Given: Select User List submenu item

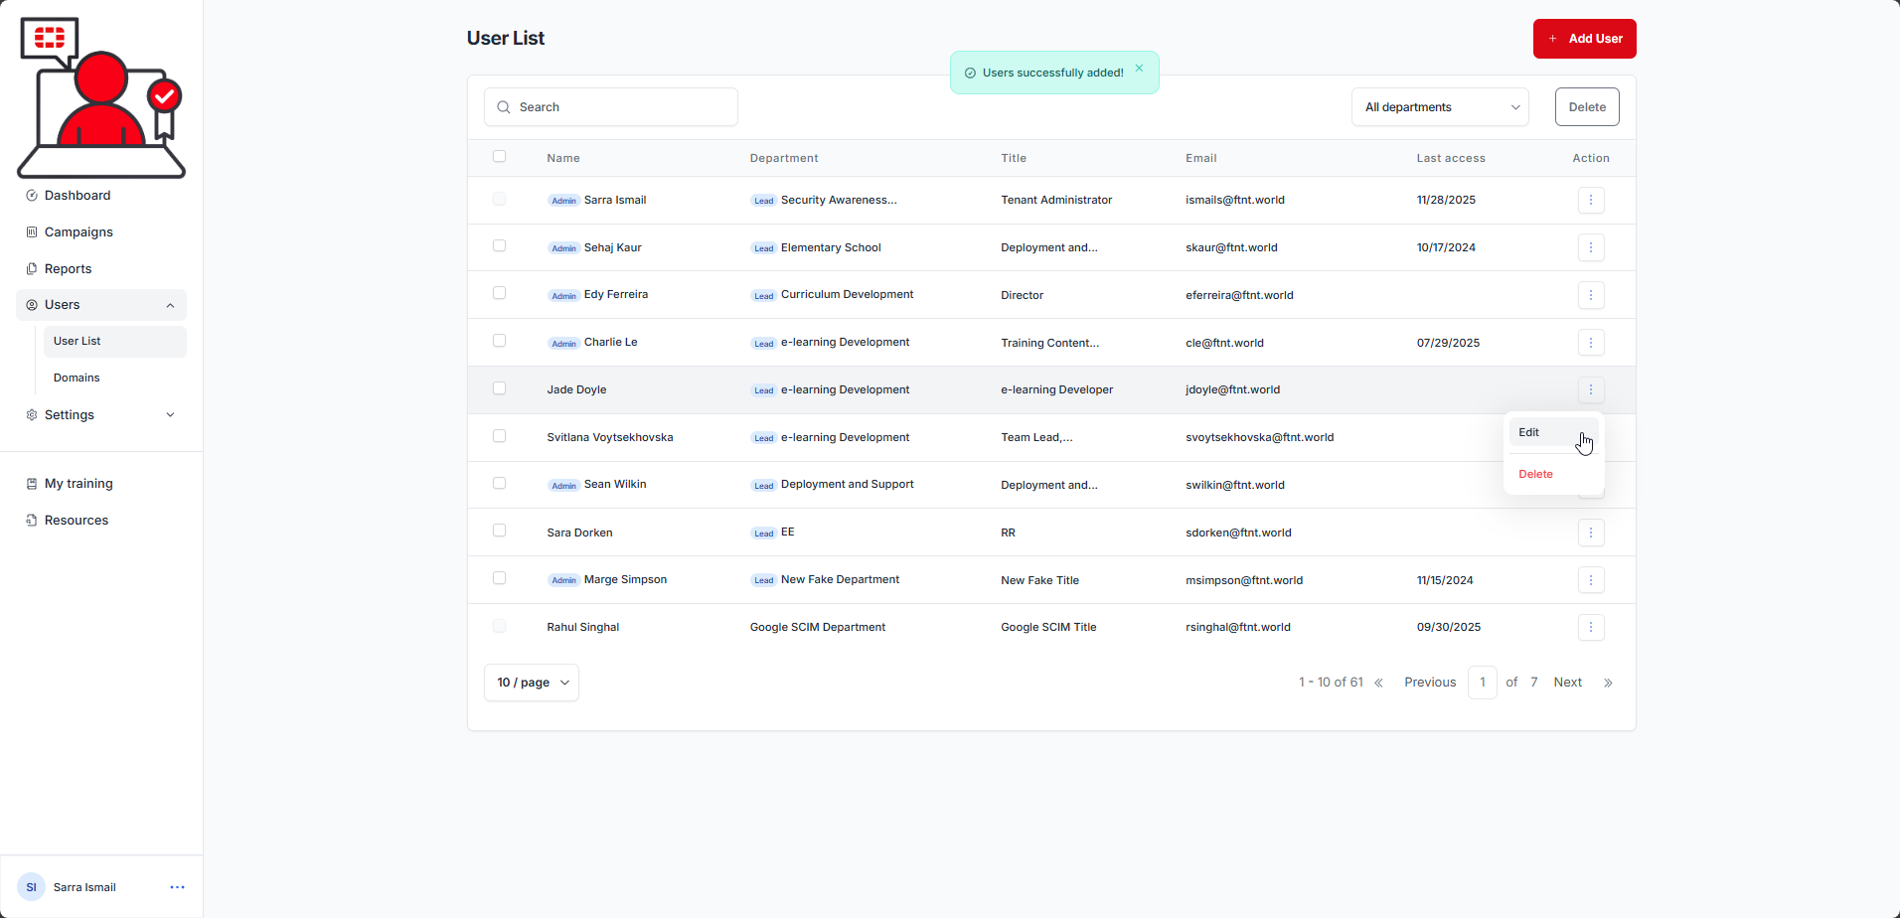Looking at the screenshot, I should (114, 342).
